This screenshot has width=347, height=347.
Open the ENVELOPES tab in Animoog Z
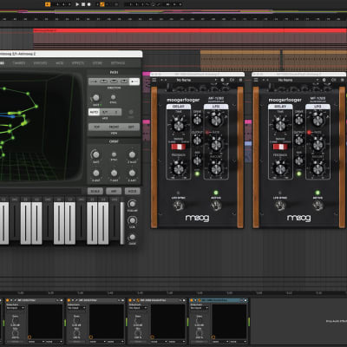pyautogui.click(x=40, y=63)
